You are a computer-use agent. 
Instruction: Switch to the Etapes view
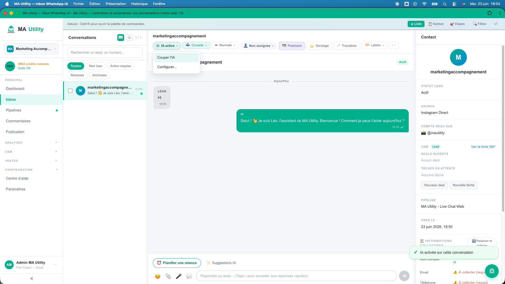(x=457, y=24)
